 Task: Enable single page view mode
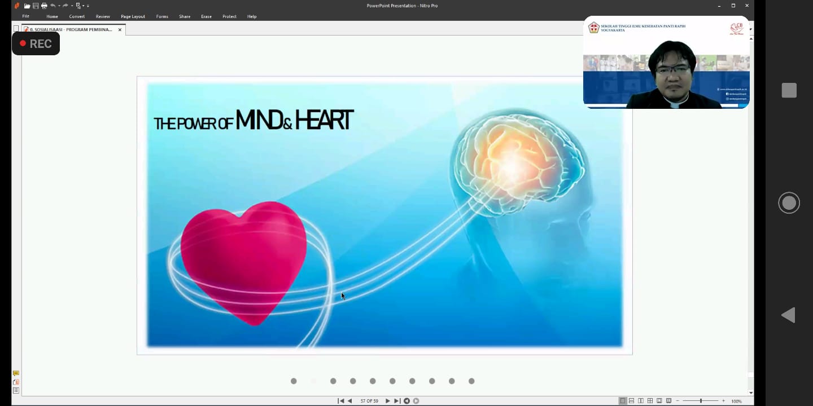pos(623,401)
